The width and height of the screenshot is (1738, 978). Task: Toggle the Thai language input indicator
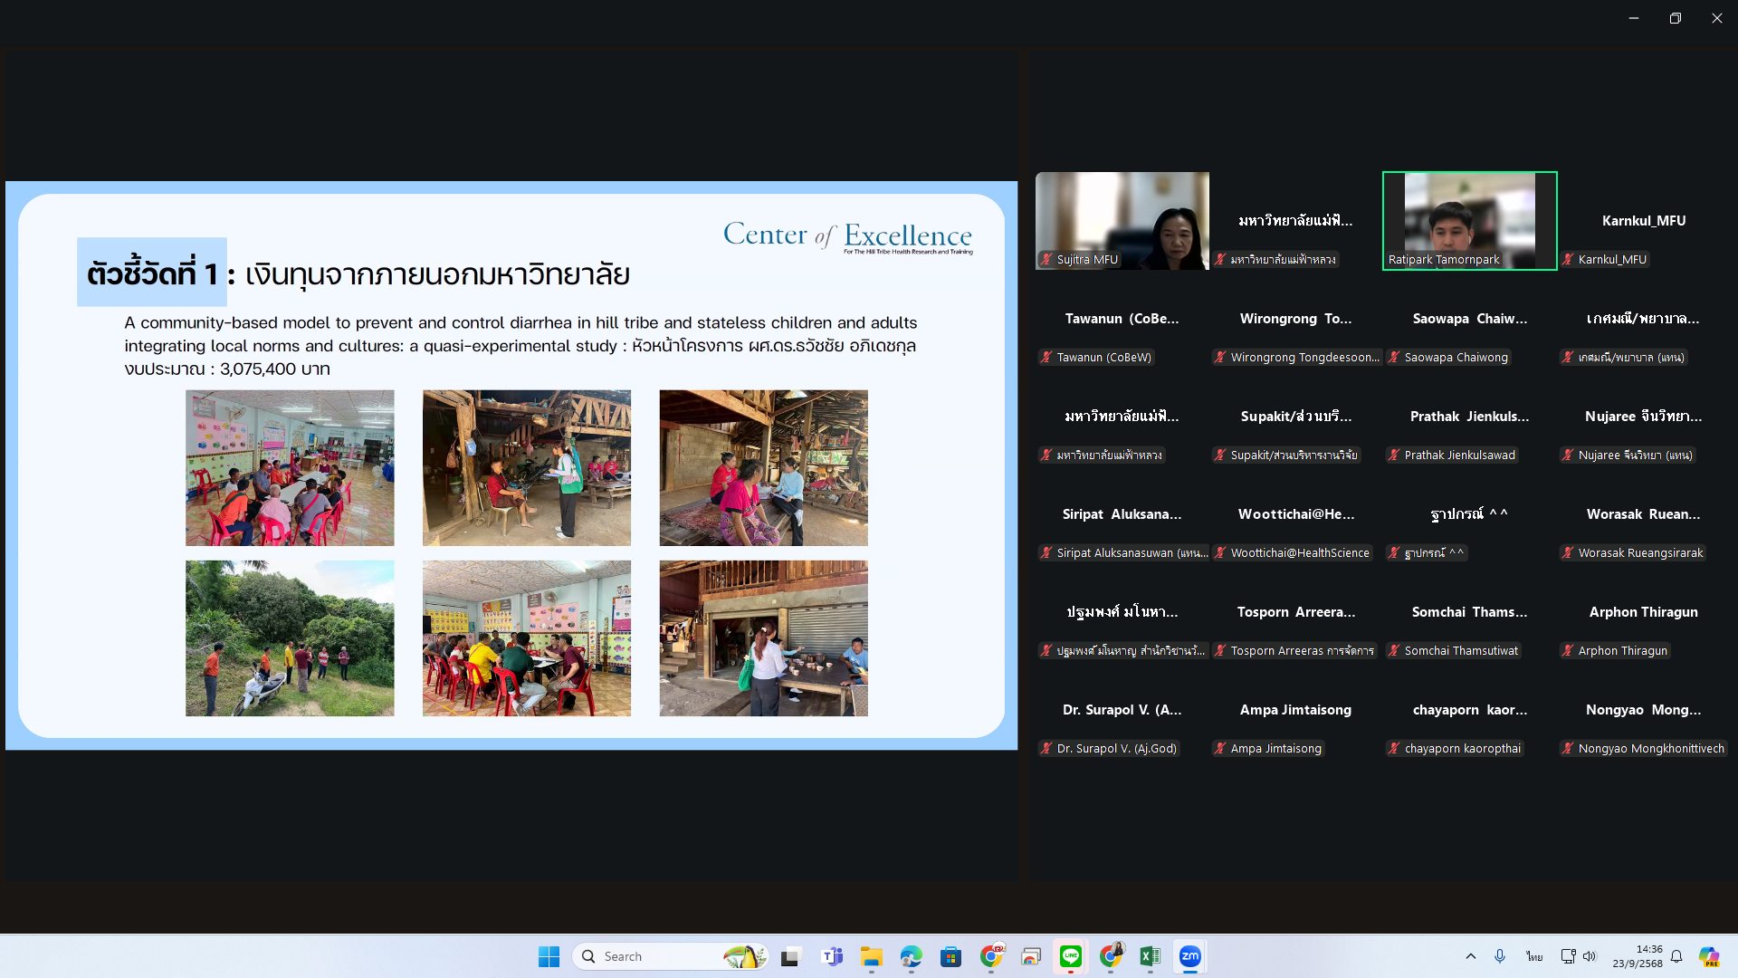point(1533,956)
